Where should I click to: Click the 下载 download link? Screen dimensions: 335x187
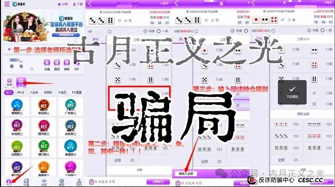[79, 4]
